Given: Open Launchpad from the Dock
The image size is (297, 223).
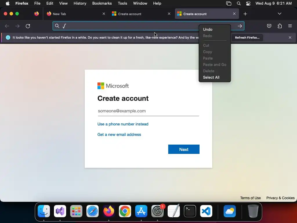Looking at the screenshot, I should (x=76, y=211).
